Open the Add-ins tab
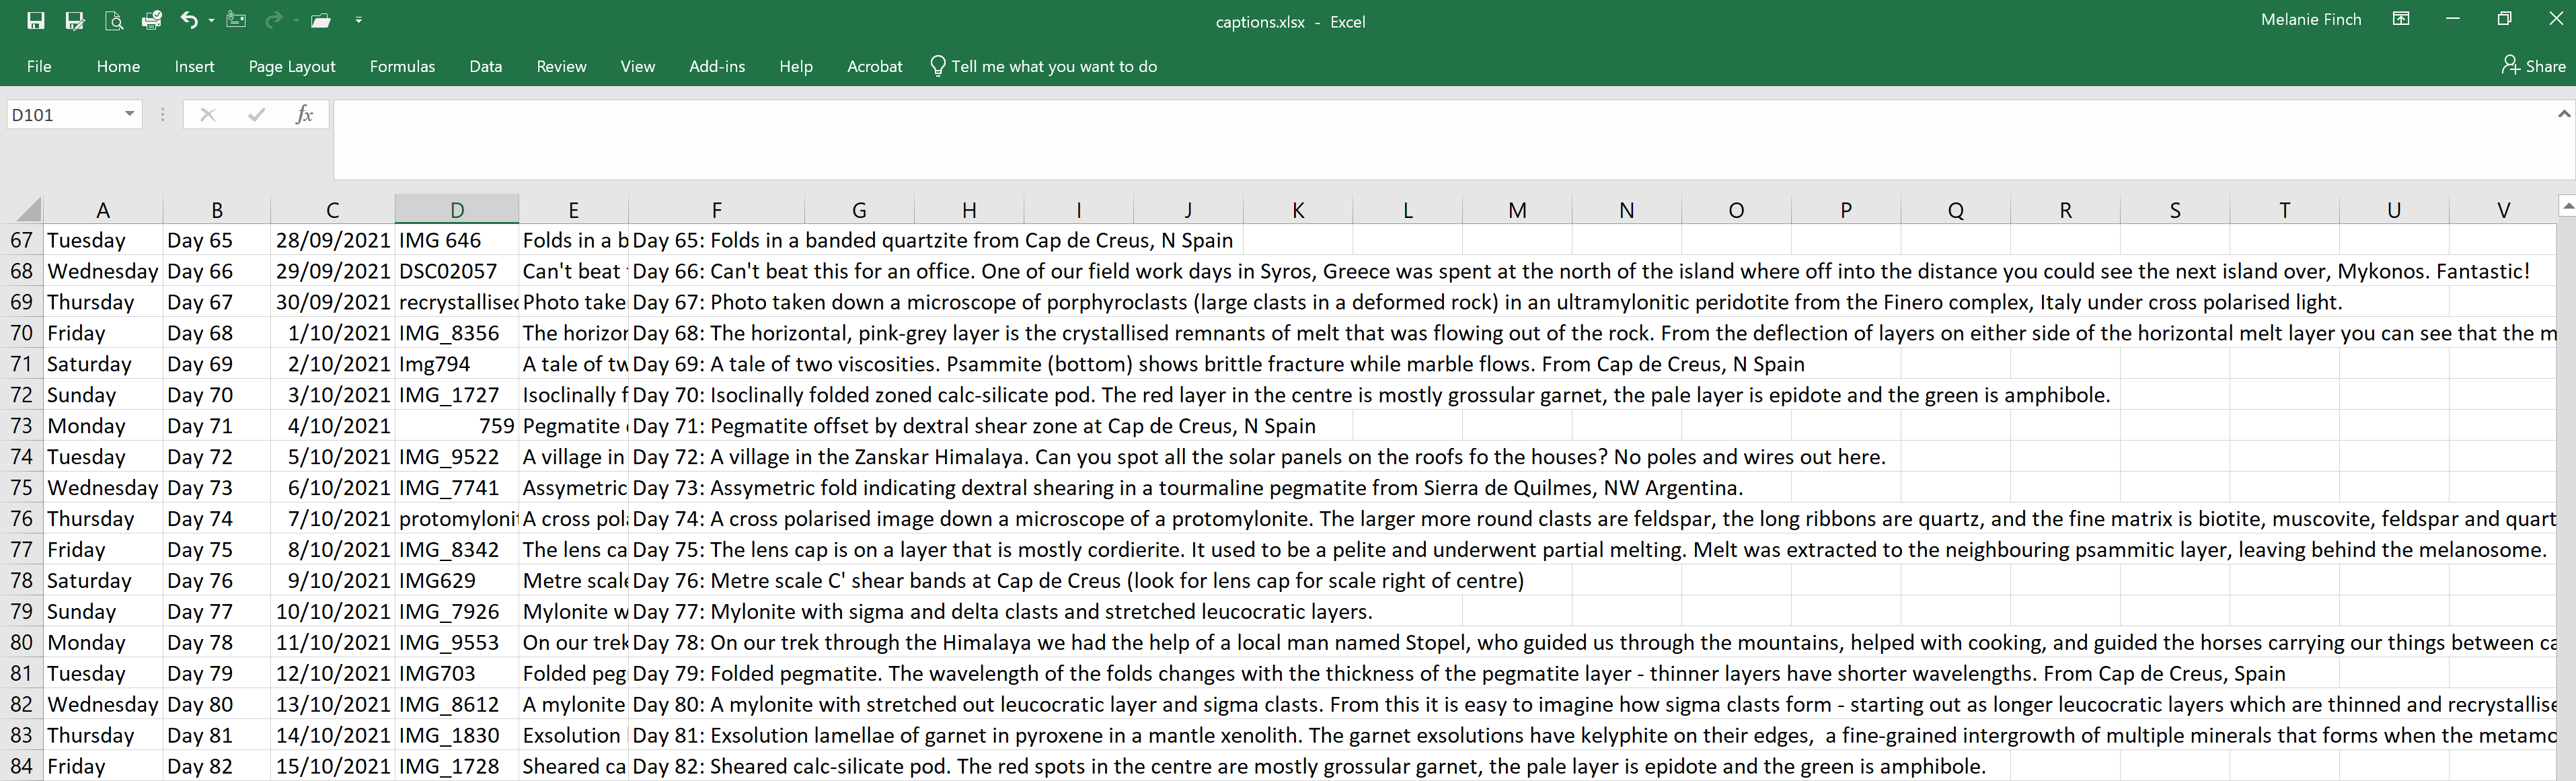 (717, 66)
